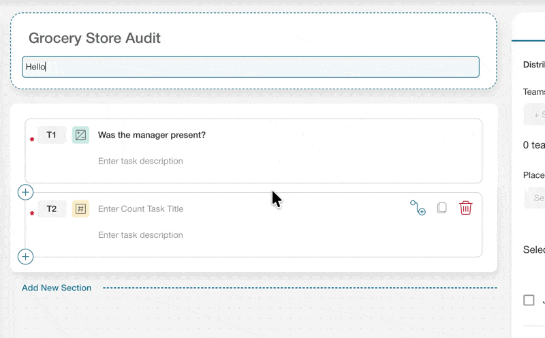This screenshot has width=545, height=338.
Task: Add a task between T1 and T2
Action: point(25,192)
